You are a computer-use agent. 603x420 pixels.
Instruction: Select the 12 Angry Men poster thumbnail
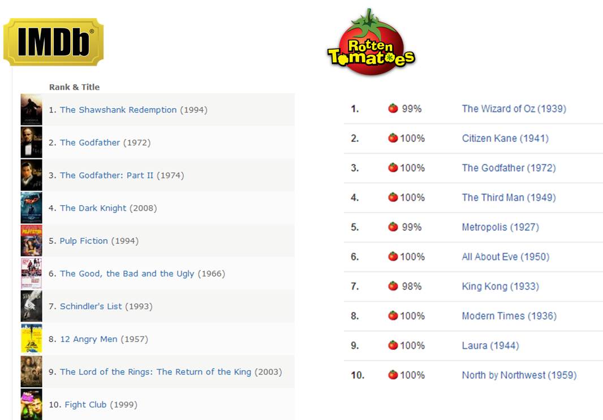(x=31, y=339)
